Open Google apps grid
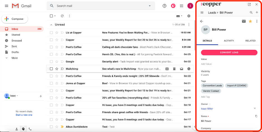 [182, 6]
